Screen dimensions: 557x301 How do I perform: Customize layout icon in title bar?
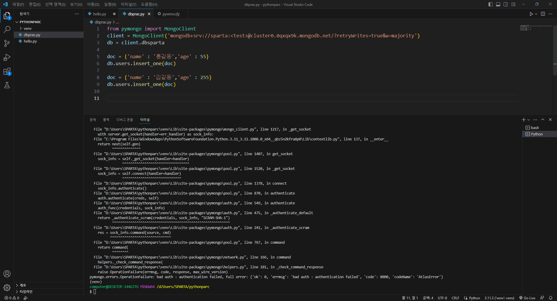(x=513, y=4)
